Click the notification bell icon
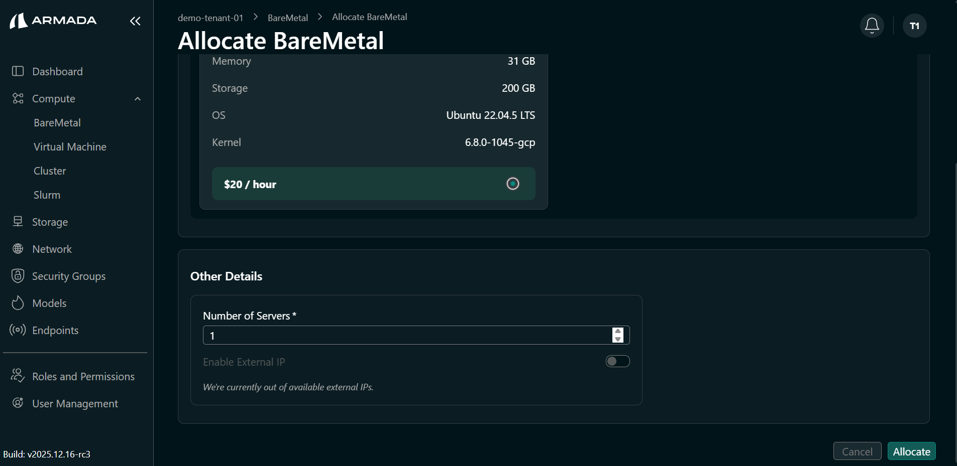Viewport: 957px width, 466px height. pos(872,26)
